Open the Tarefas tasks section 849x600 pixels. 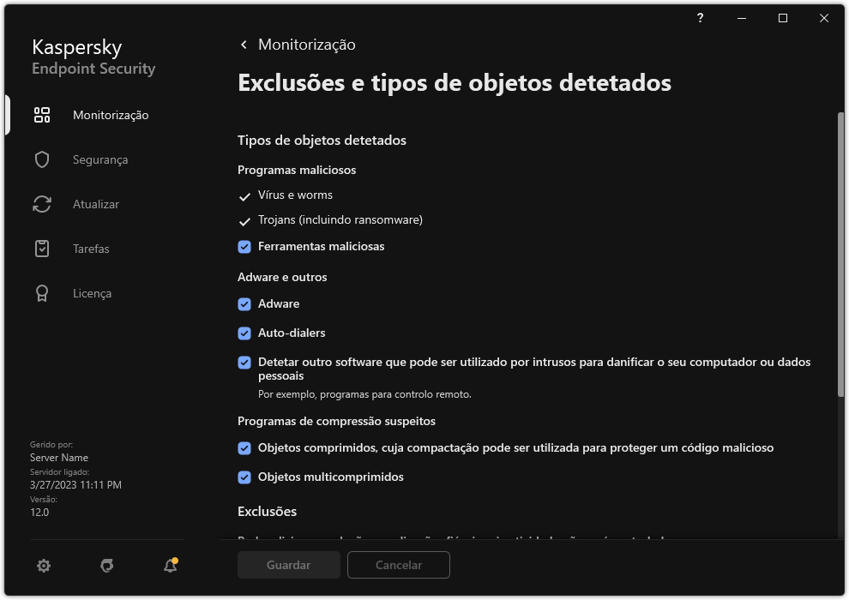pyautogui.click(x=90, y=249)
